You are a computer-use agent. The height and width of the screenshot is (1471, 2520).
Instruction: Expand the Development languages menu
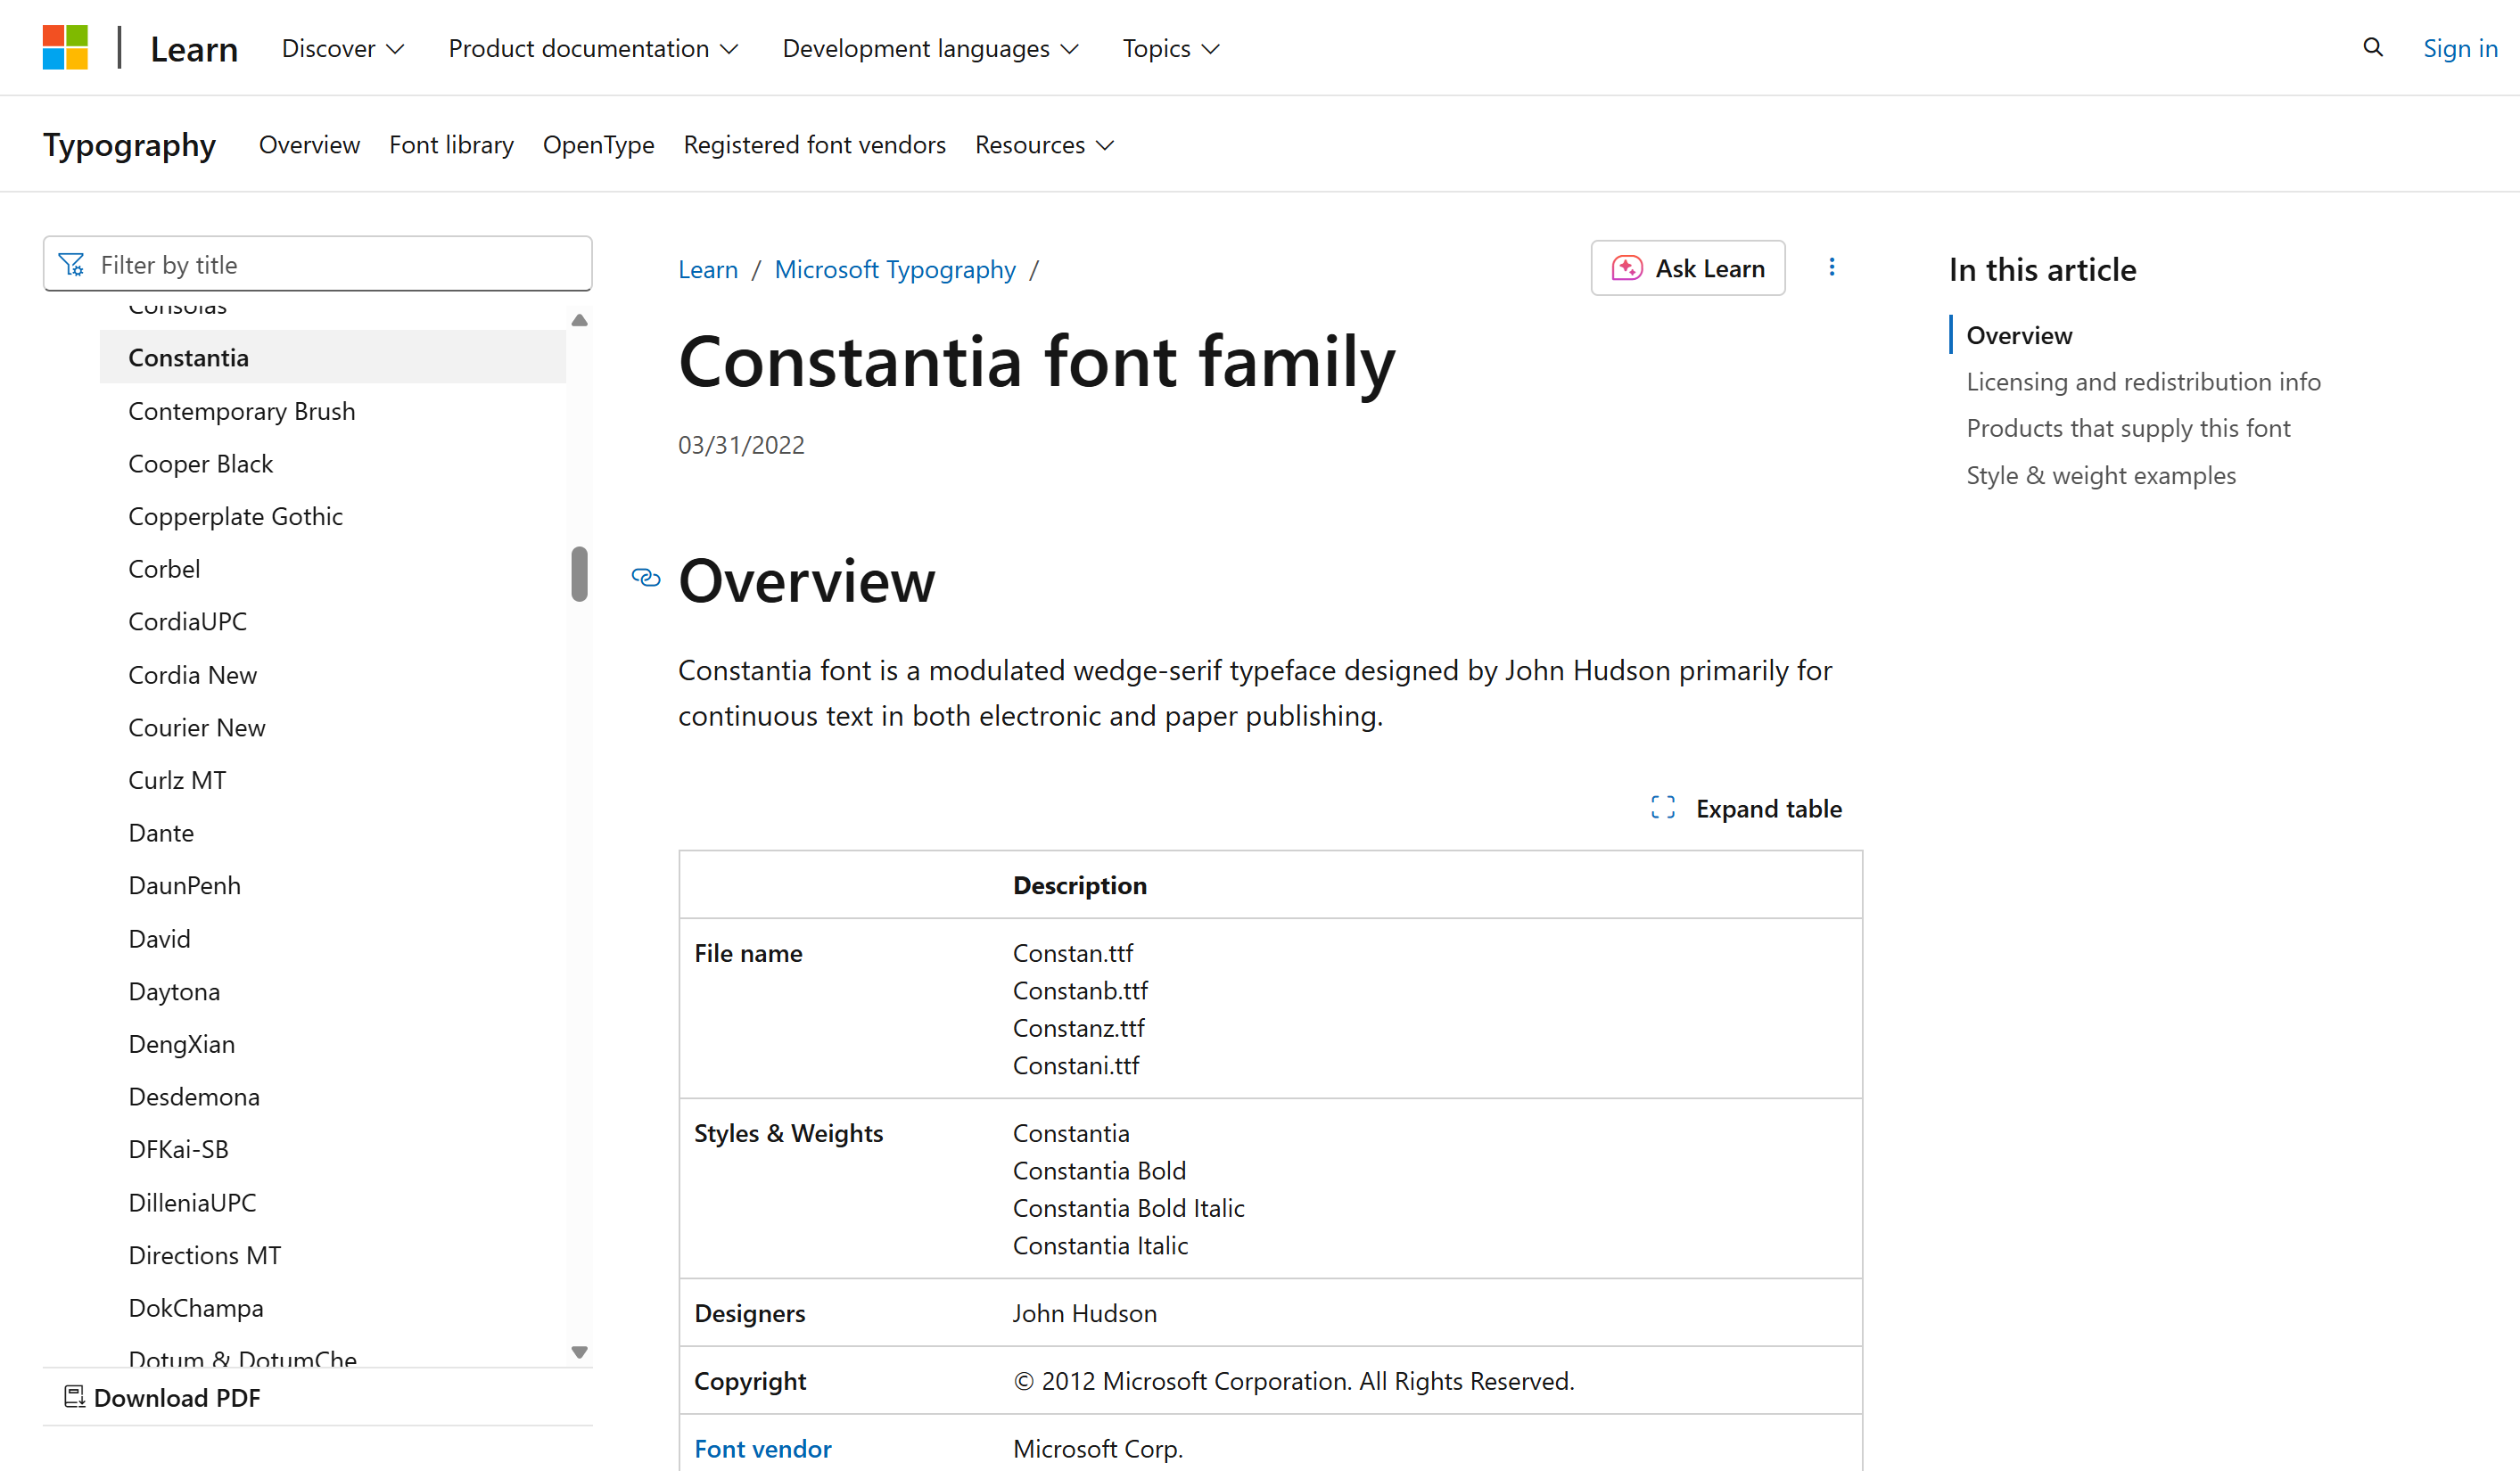(x=929, y=47)
